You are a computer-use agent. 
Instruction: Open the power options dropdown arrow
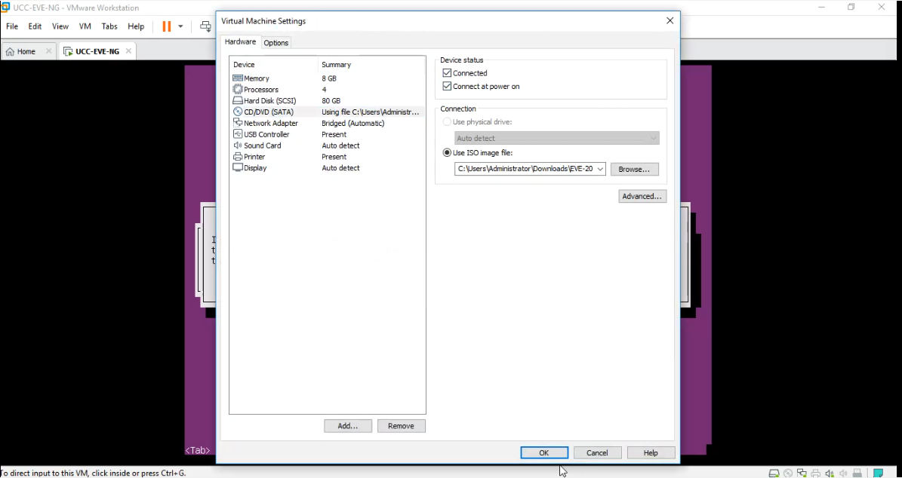pyautogui.click(x=180, y=26)
